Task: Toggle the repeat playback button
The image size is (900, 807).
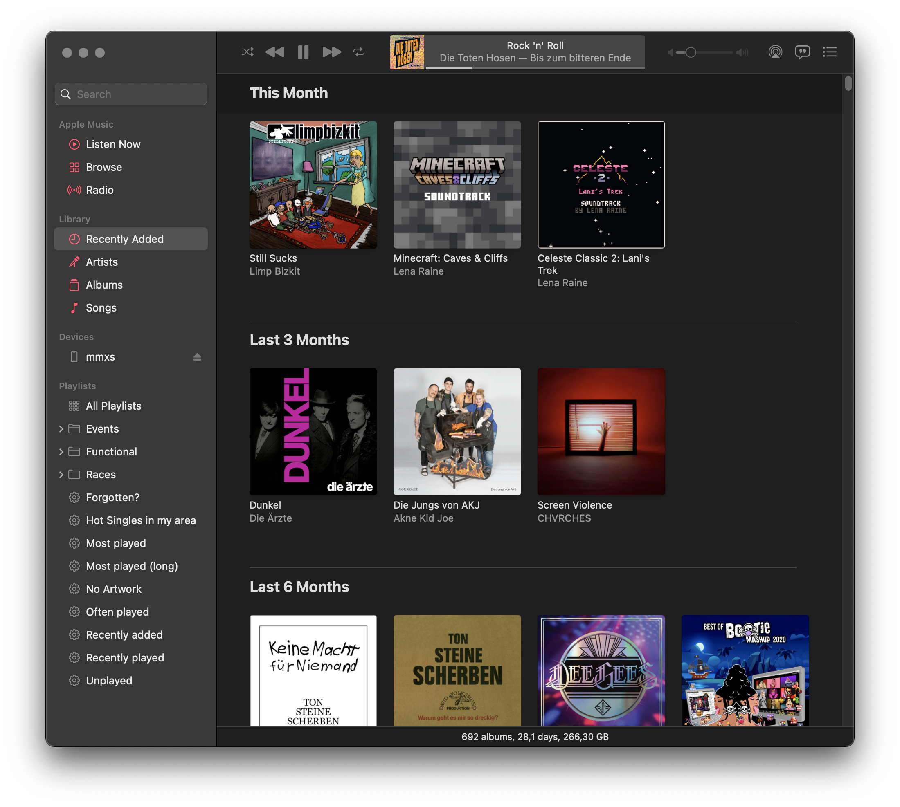Action: pos(359,52)
